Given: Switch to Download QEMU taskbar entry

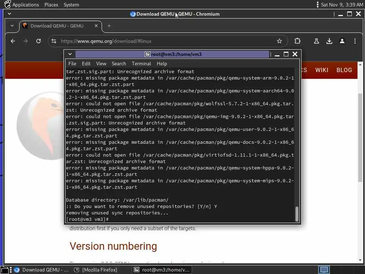Looking at the screenshot, I should tap(41, 270).
